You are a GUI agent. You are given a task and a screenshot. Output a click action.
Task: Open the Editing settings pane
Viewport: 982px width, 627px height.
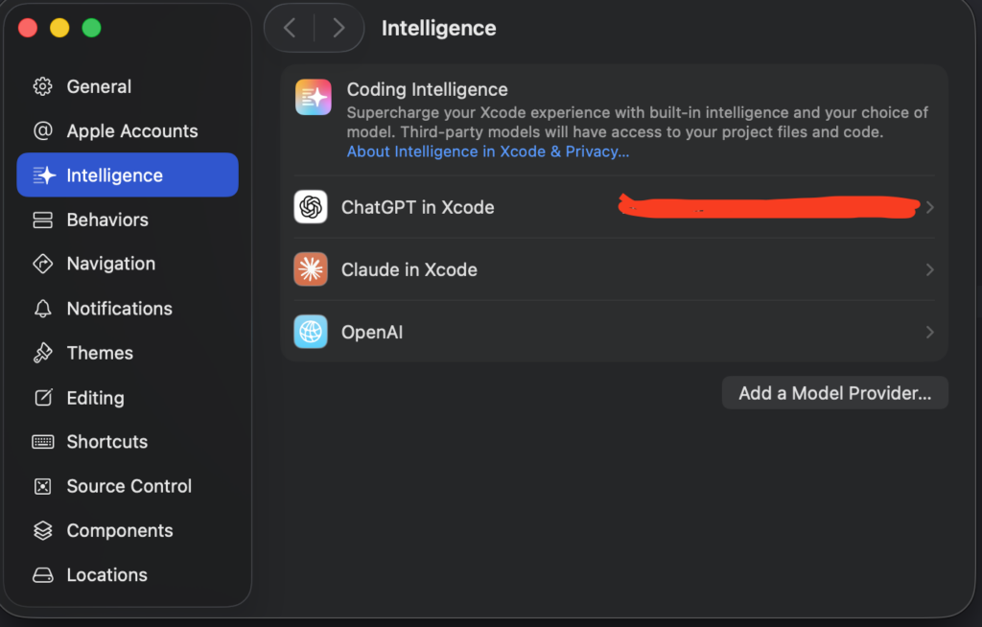[95, 398]
